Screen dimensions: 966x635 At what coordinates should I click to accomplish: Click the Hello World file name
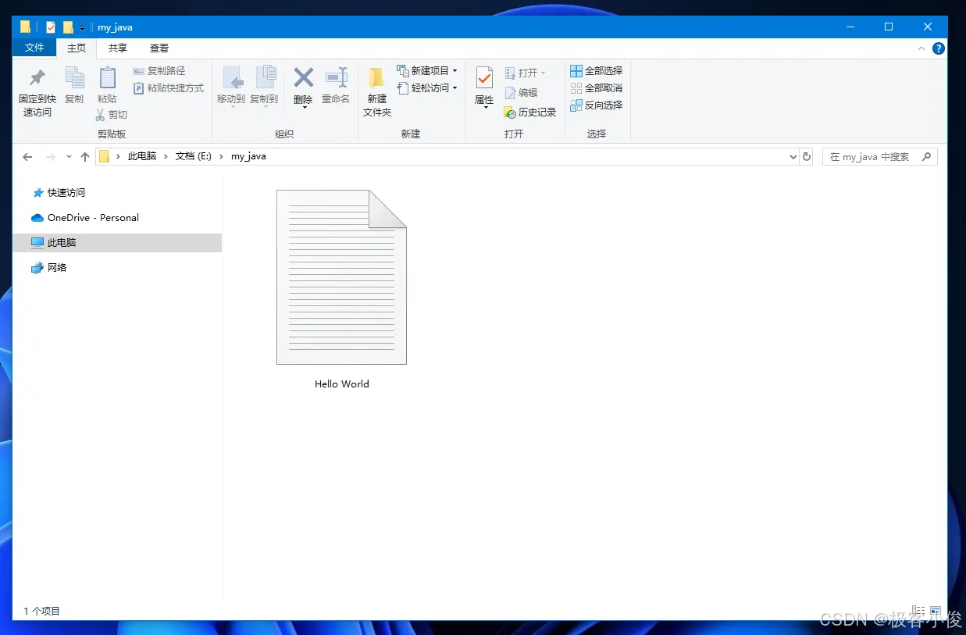tap(342, 384)
